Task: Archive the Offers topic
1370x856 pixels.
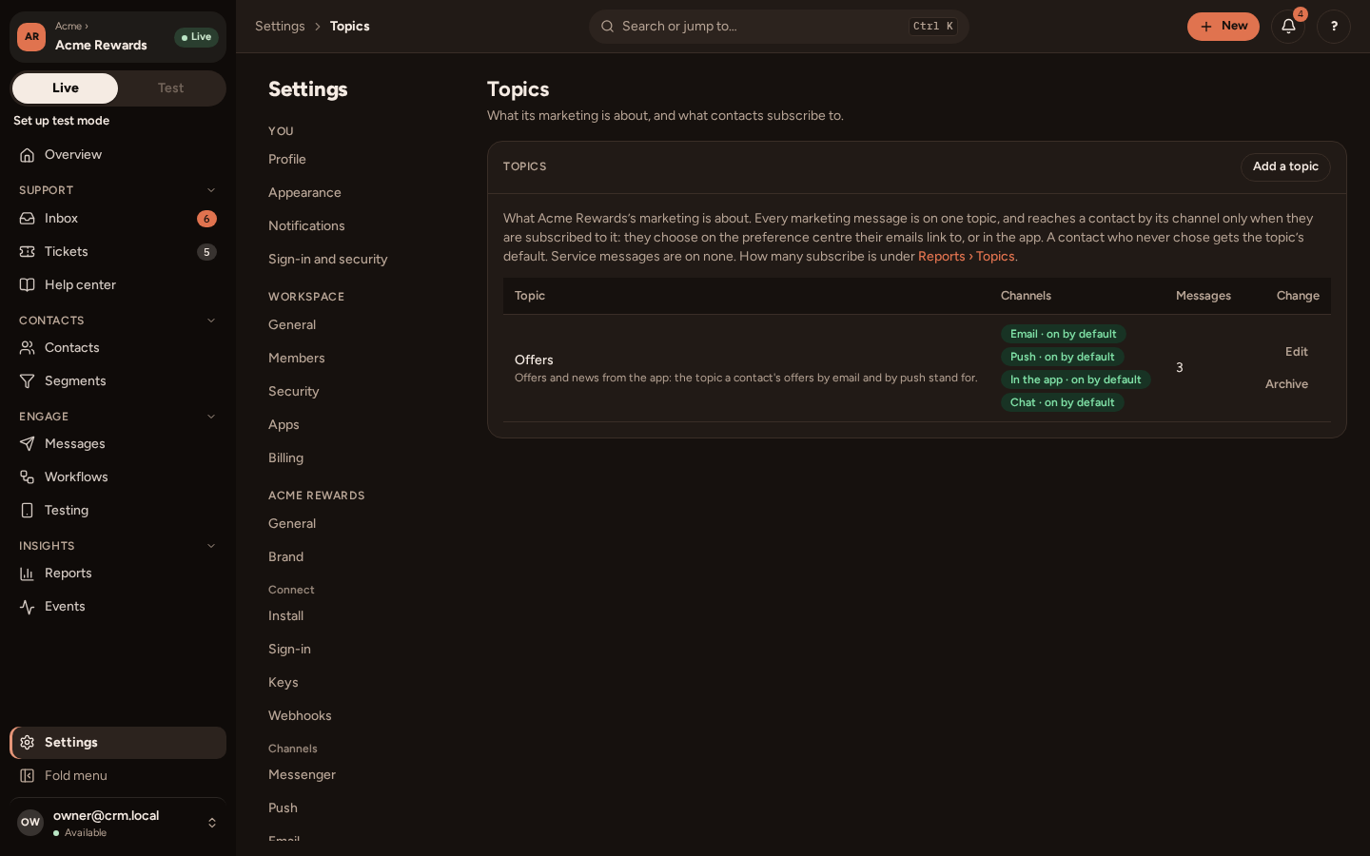Action: click(1286, 384)
